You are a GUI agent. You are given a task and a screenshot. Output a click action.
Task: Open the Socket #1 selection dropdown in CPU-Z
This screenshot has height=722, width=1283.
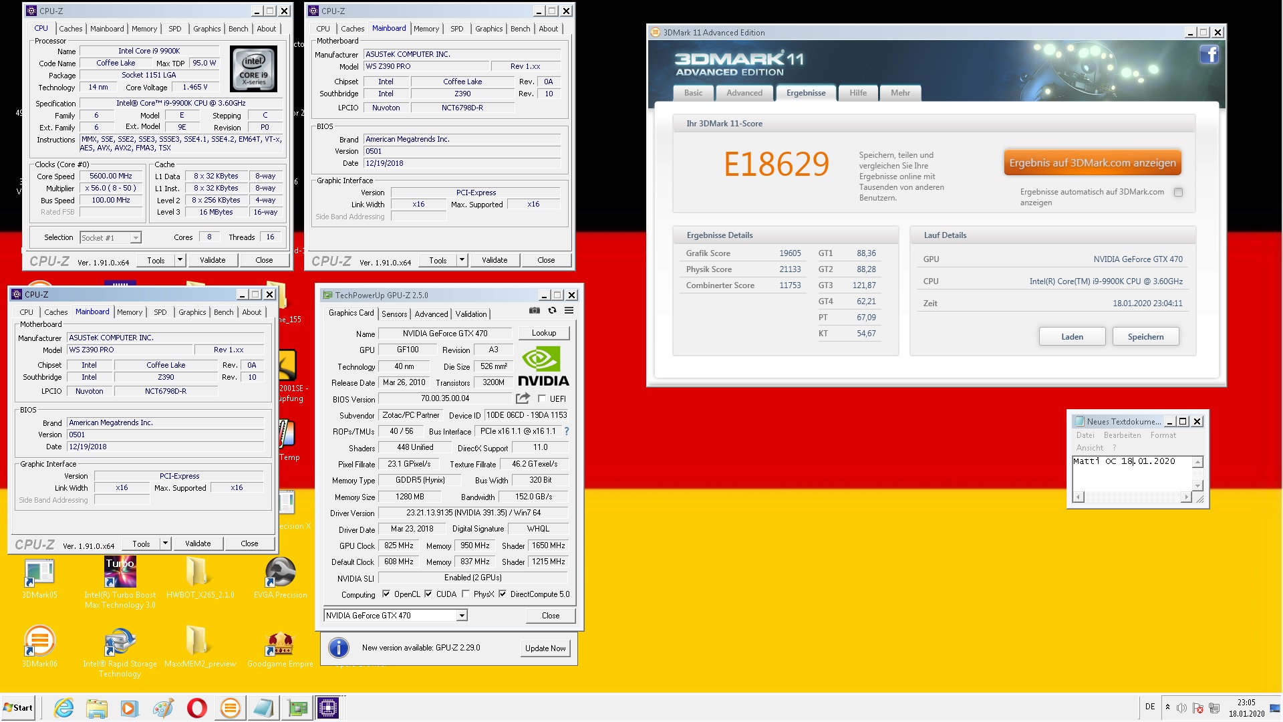click(x=110, y=238)
